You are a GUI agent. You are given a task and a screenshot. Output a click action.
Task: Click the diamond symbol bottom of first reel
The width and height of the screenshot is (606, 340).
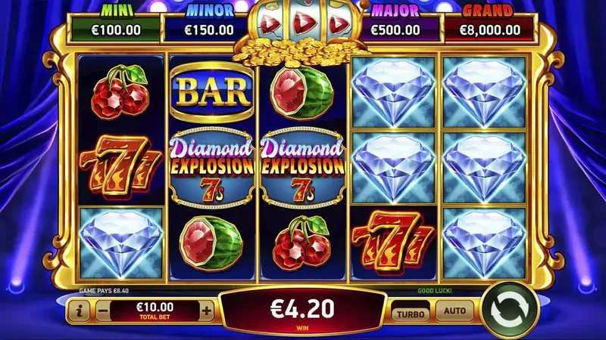pyautogui.click(x=121, y=243)
